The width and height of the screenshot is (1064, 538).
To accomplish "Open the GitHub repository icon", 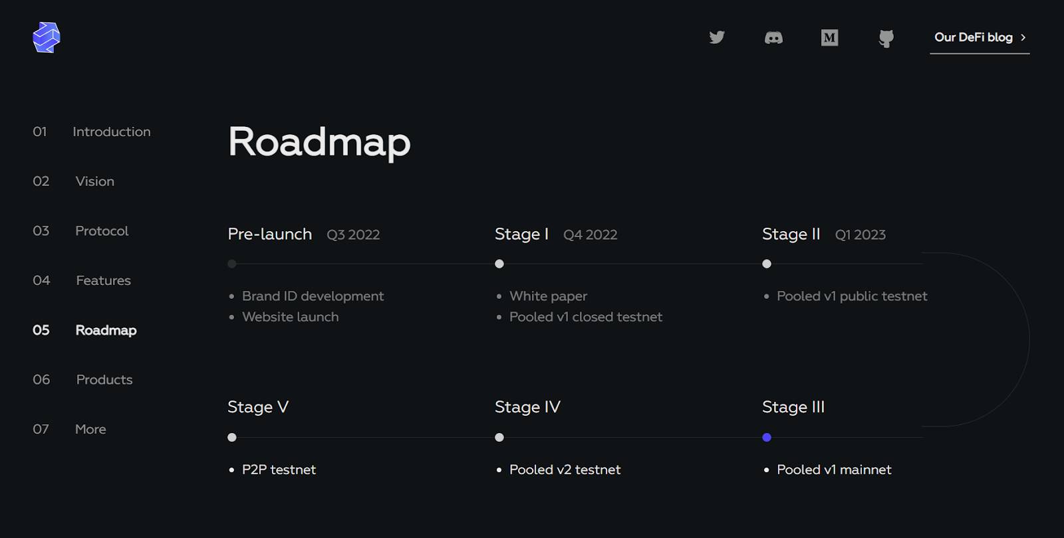I will tap(886, 39).
